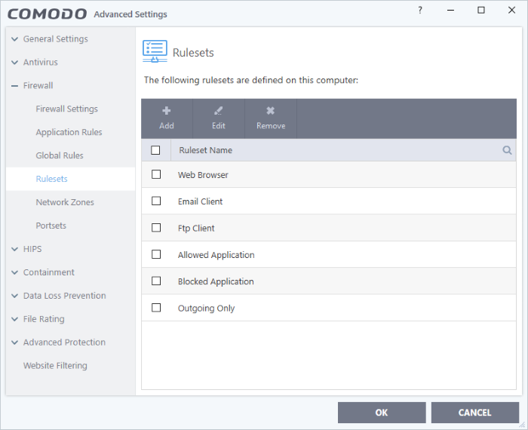Click the Add button label
The width and height of the screenshot is (528, 430).
pos(167,125)
